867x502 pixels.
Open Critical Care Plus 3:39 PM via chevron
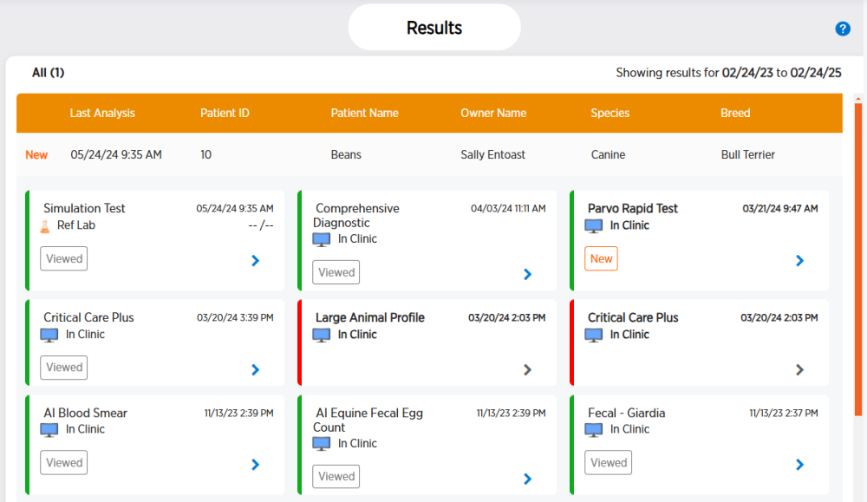point(256,369)
